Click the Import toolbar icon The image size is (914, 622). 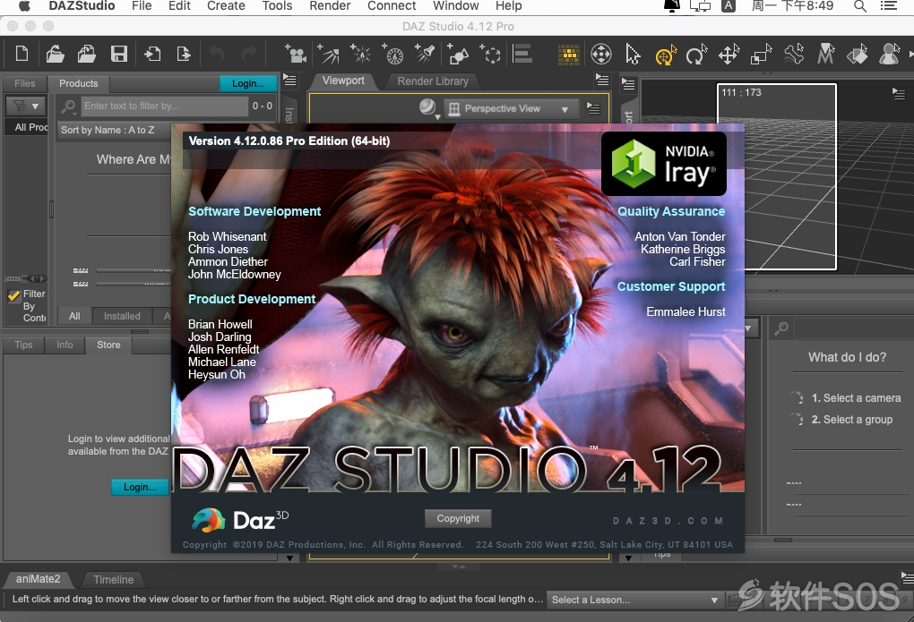pyautogui.click(x=152, y=55)
